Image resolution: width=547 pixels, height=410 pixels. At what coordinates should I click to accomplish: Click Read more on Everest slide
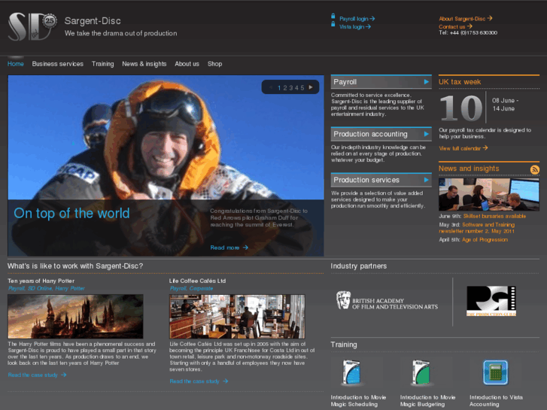coord(229,248)
